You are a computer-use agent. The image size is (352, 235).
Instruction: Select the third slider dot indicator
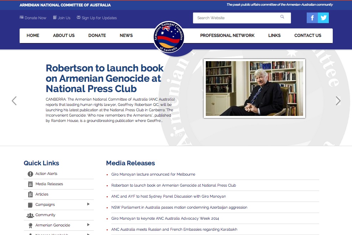180,135
